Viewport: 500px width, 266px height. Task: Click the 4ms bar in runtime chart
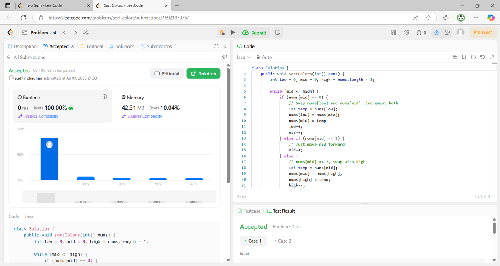pyautogui.click(x=194, y=179)
